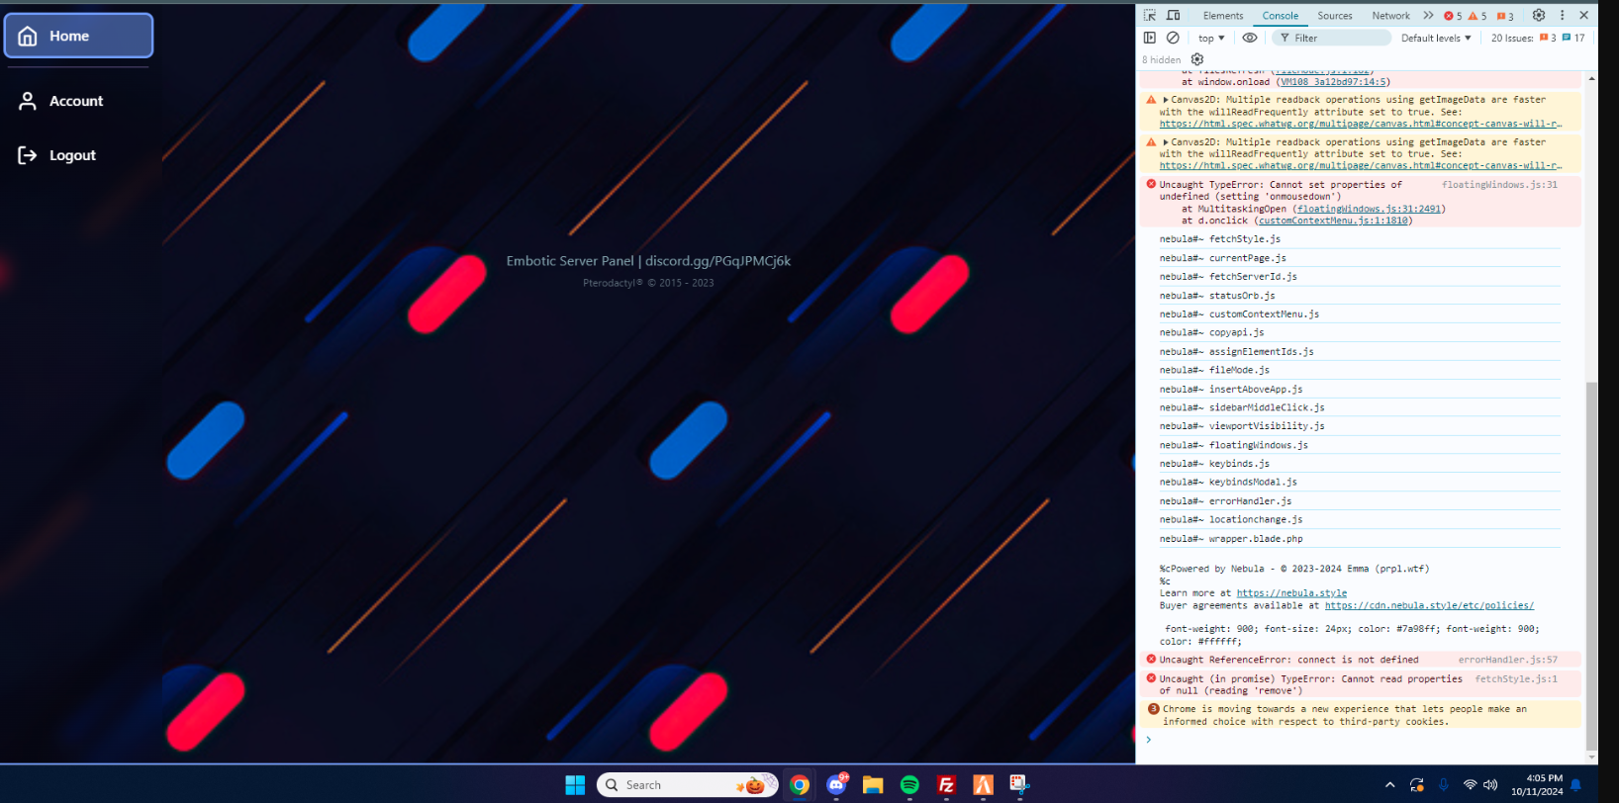1619x803 pixels.
Task: Click the sync update tray icon
Action: click(x=1417, y=785)
